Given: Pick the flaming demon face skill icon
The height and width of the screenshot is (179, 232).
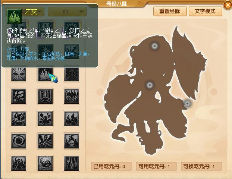Looking at the screenshot, I should 72,96.
